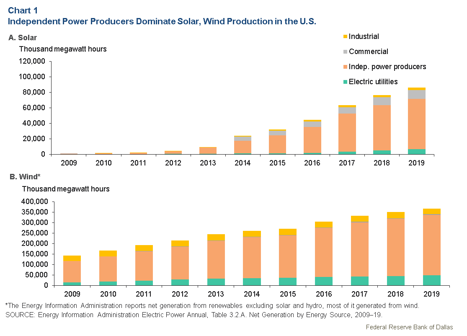Click the 'B. Wind*' panel heading
This screenshot has height=336, width=467.
[25, 177]
